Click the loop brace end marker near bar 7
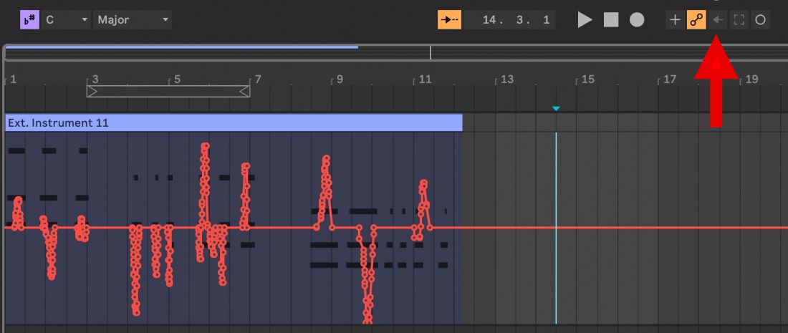This screenshot has height=333, width=788. (245, 91)
